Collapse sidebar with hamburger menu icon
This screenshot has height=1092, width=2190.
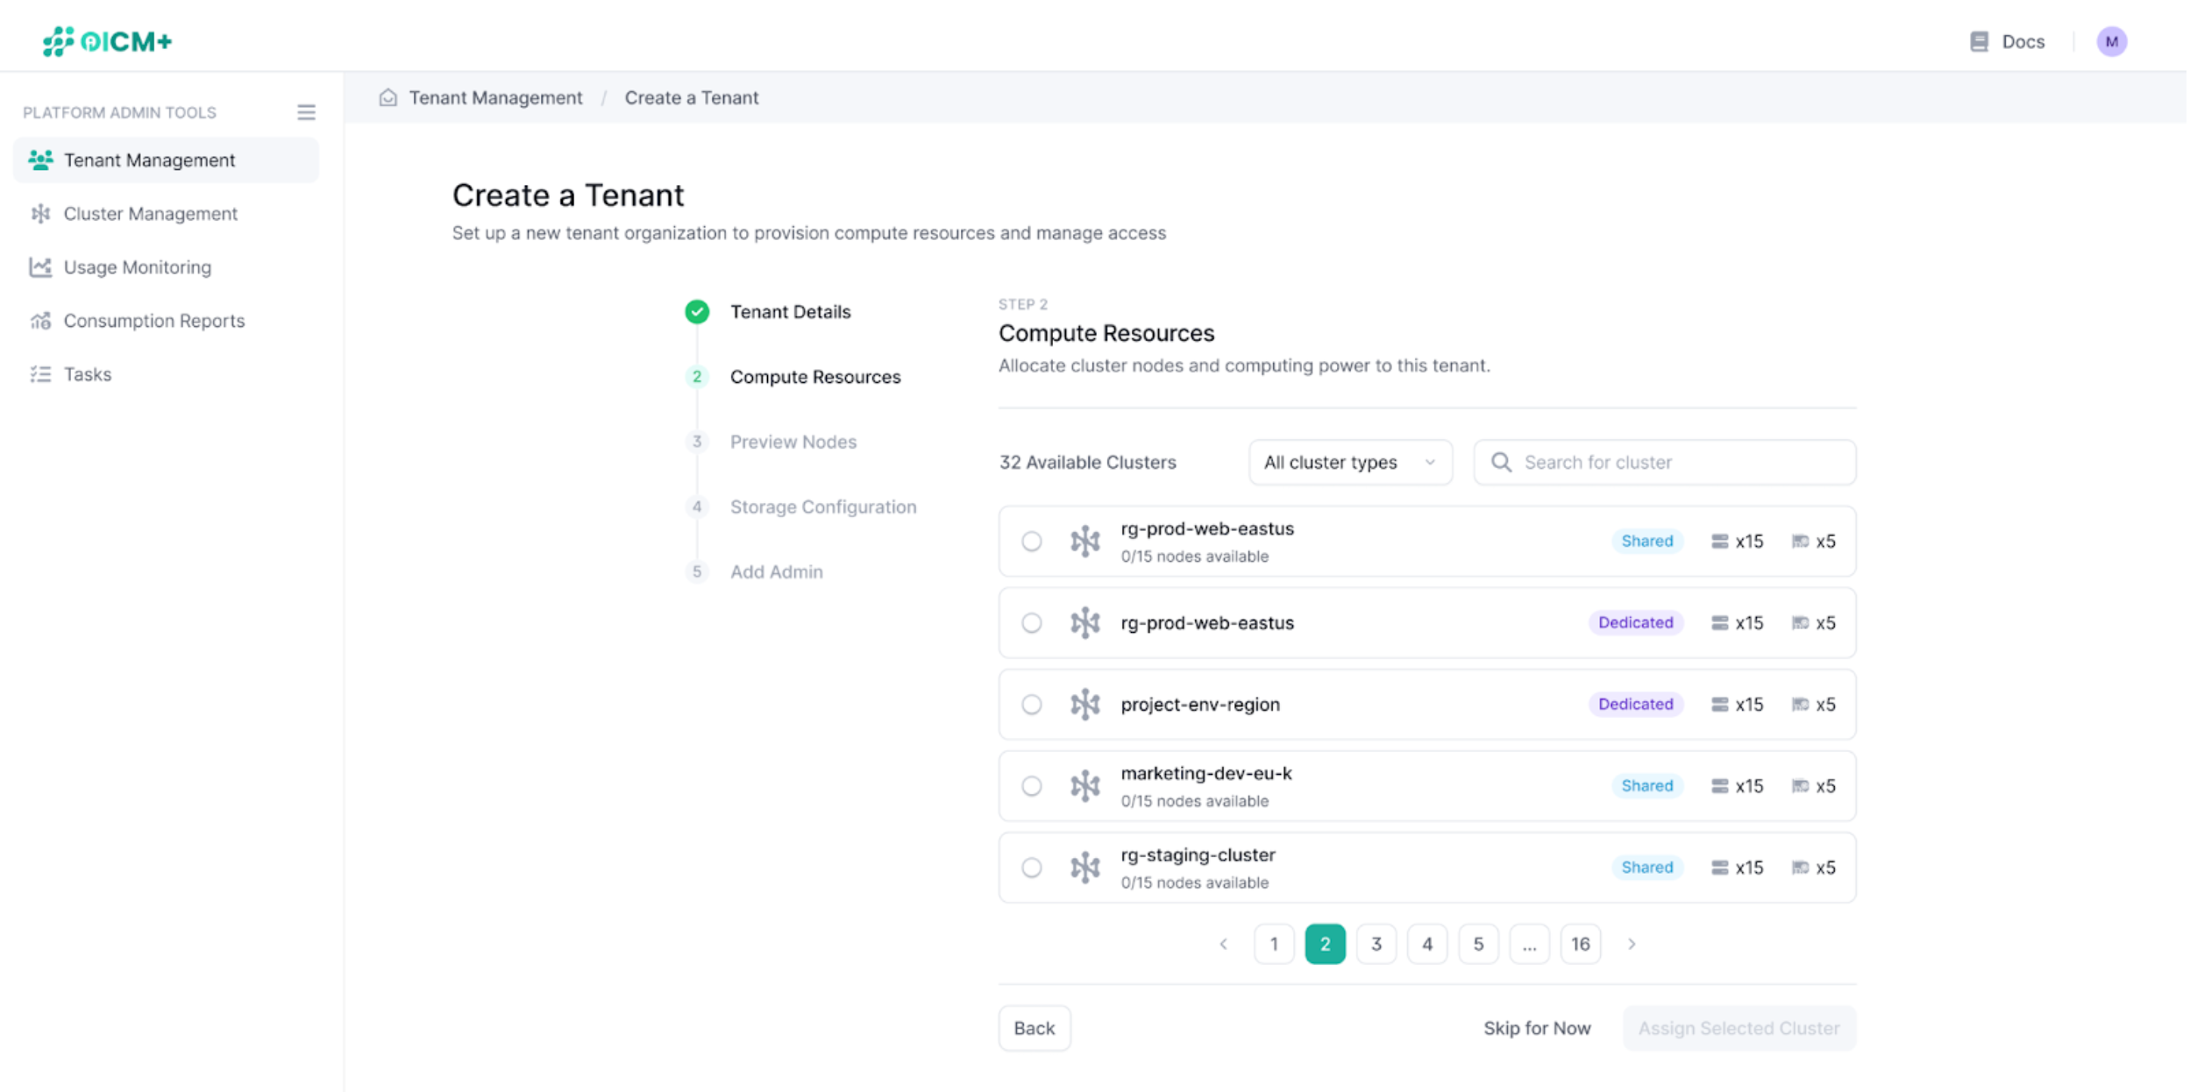(x=306, y=112)
